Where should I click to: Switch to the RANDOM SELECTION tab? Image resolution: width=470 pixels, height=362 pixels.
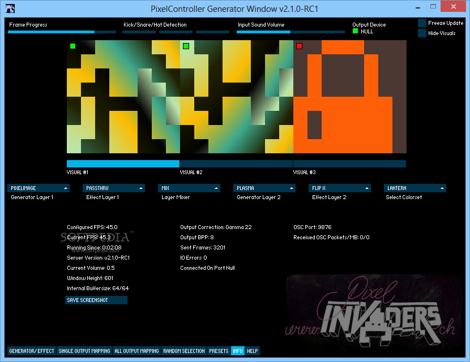pyautogui.click(x=184, y=351)
